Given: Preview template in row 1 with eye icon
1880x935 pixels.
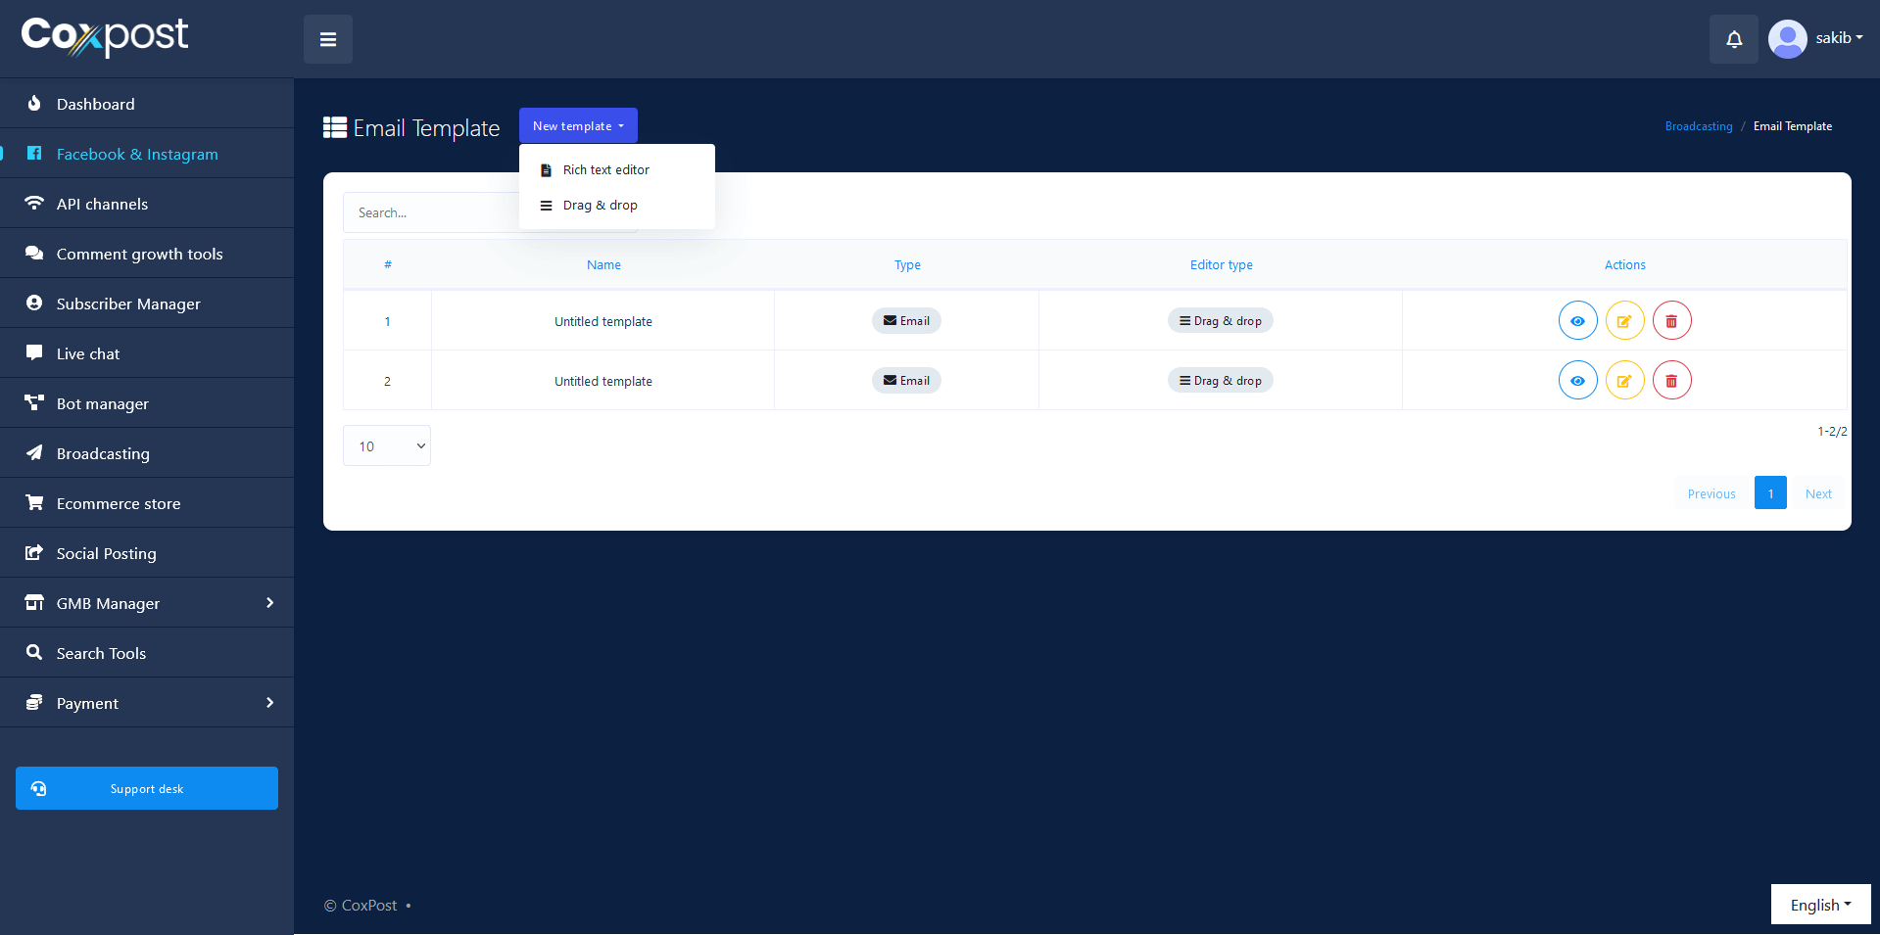Looking at the screenshot, I should tap(1577, 320).
